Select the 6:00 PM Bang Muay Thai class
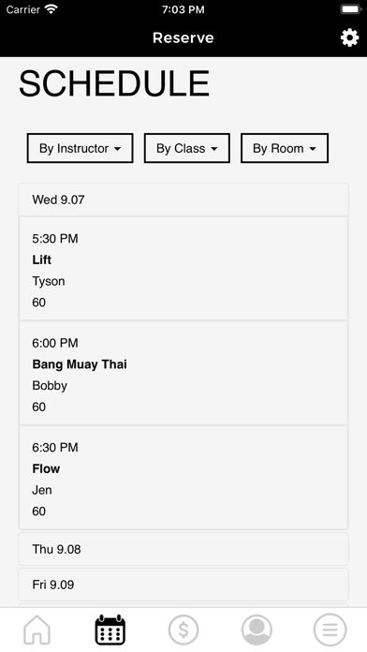This screenshot has height=652, width=367. 183,373
